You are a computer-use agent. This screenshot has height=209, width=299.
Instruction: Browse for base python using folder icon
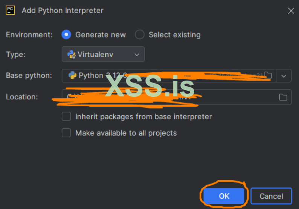click(268, 75)
